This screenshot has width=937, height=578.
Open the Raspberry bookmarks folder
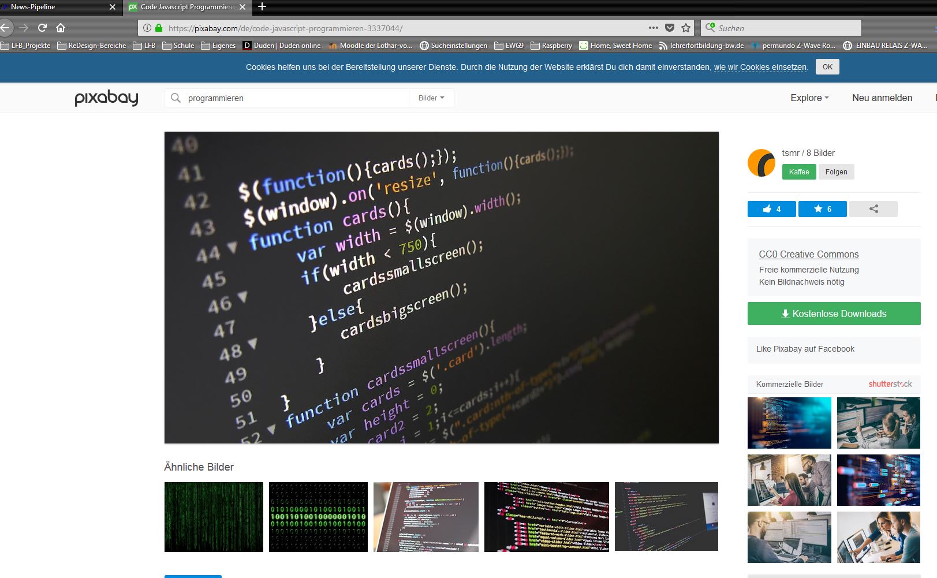pos(551,46)
